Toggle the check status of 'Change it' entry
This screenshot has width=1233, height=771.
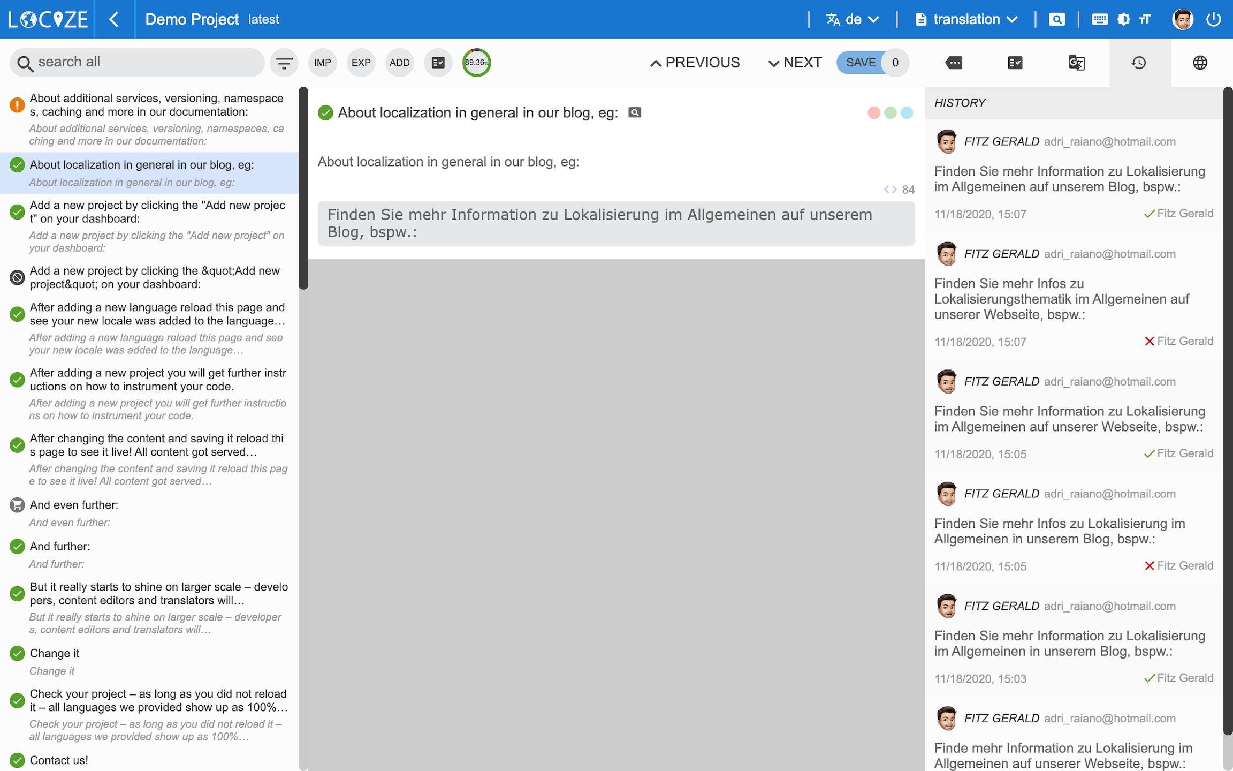coord(17,653)
